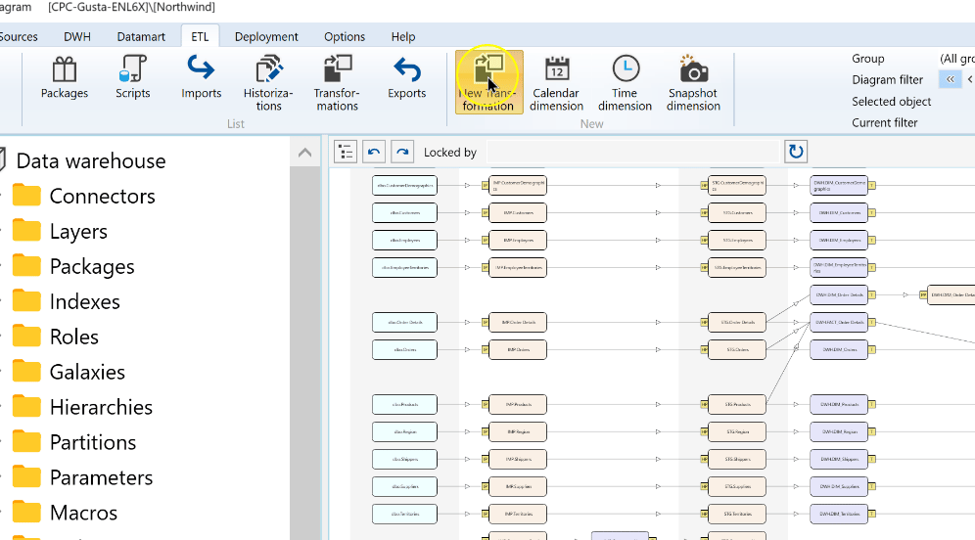The width and height of the screenshot is (975, 540).
Task: Select the Parameters tree item
Action: [x=101, y=476]
